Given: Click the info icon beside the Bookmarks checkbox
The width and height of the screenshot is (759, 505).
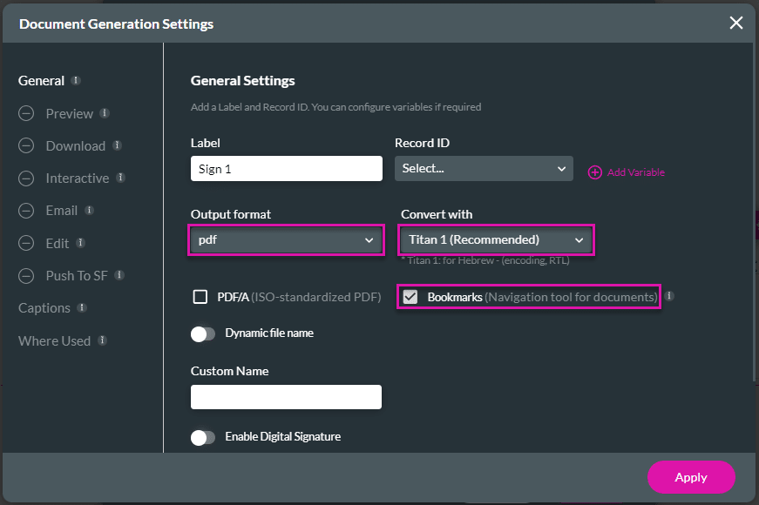Looking at the screenshot, I should point(670,297).
